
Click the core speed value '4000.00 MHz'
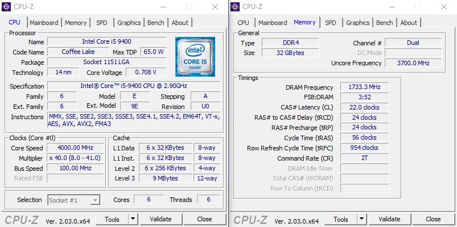(75, 148)
